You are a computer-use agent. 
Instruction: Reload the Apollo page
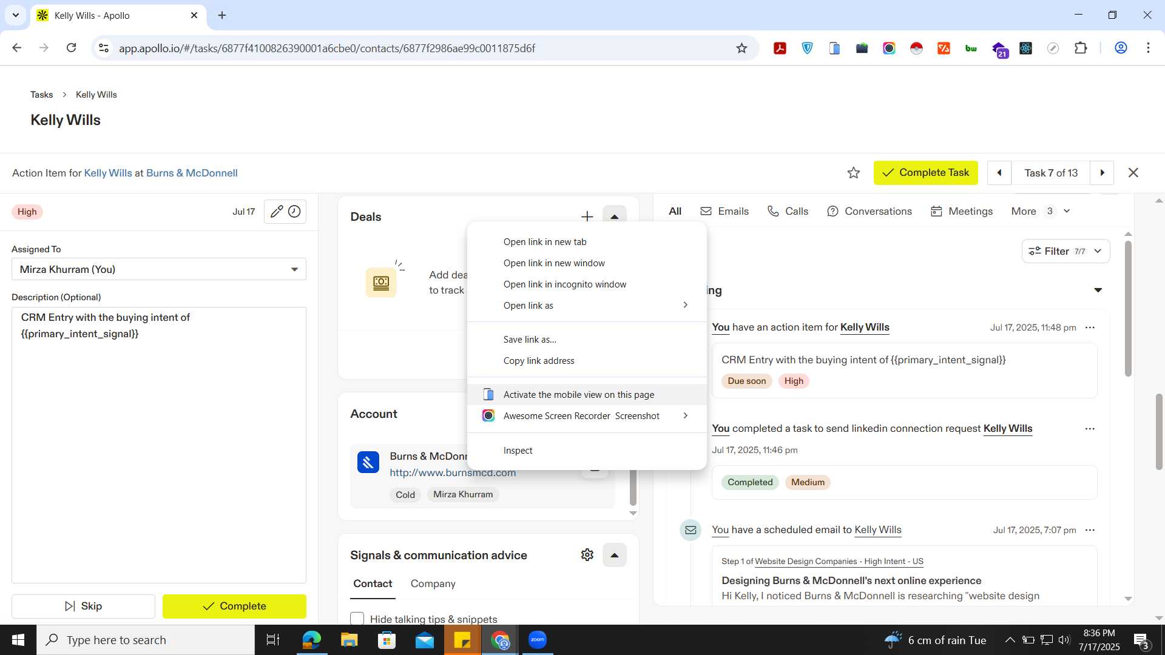[71, 48]
